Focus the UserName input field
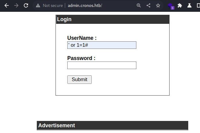 coord(102,45)
